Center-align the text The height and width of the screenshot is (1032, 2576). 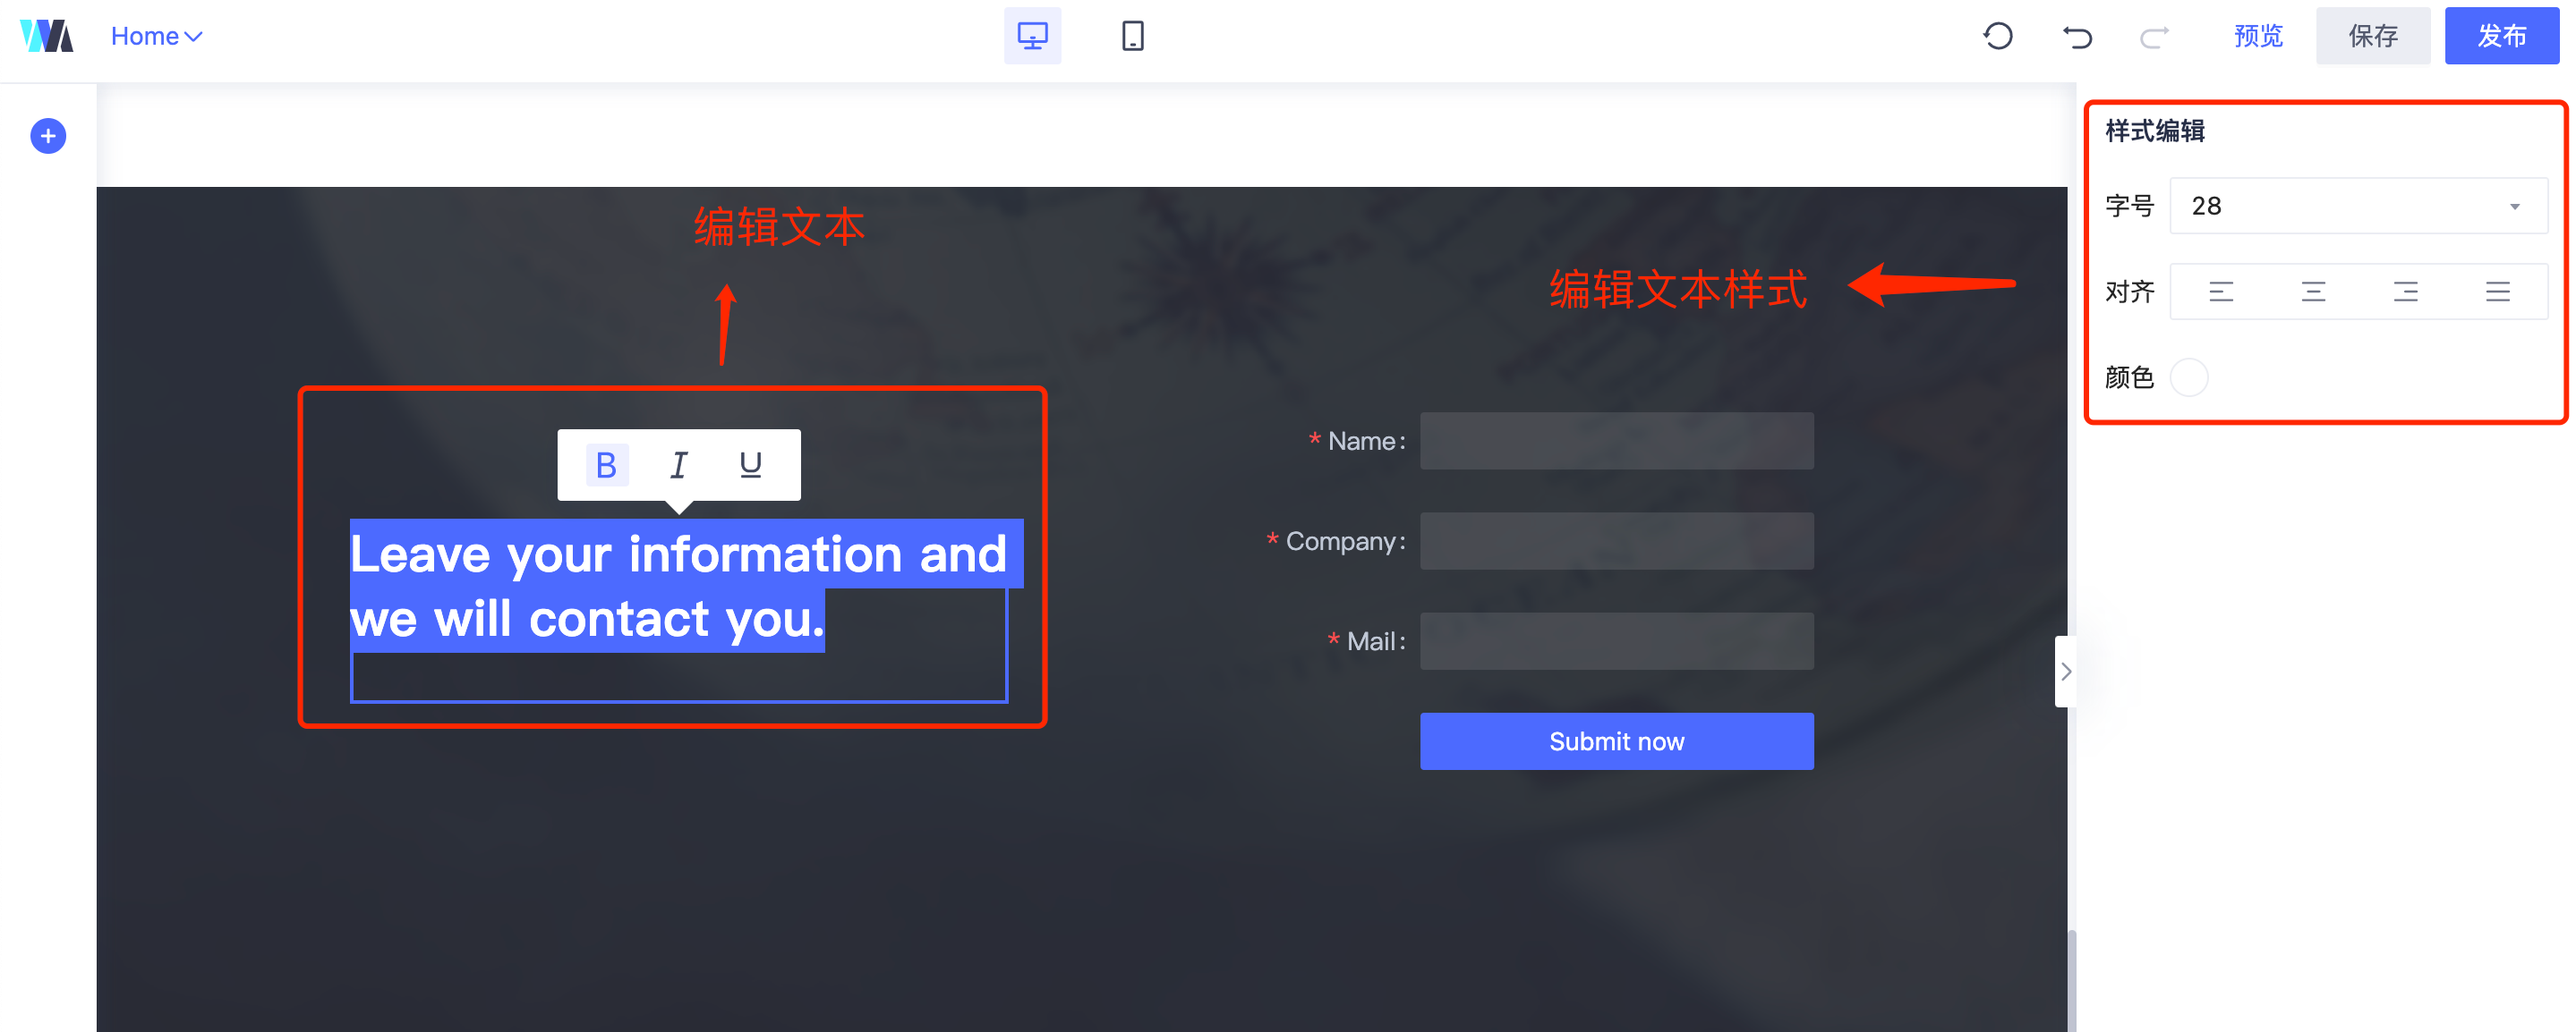(2313, 292)
